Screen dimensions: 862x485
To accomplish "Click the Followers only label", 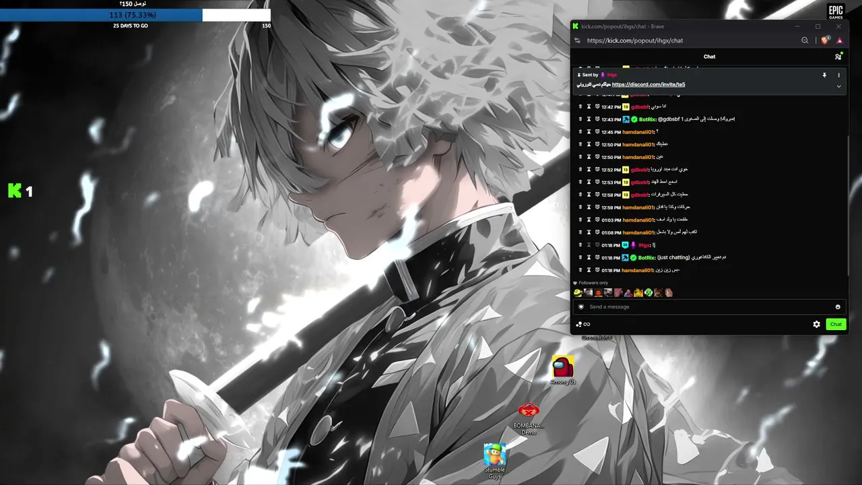I will 593,283.
